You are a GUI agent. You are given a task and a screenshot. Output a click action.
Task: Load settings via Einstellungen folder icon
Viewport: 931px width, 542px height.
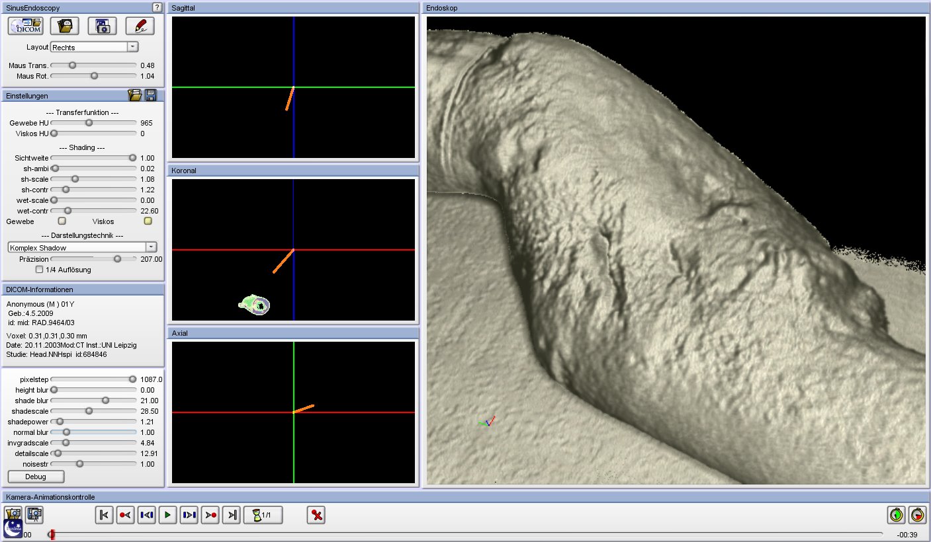click(x=135, y=95)
